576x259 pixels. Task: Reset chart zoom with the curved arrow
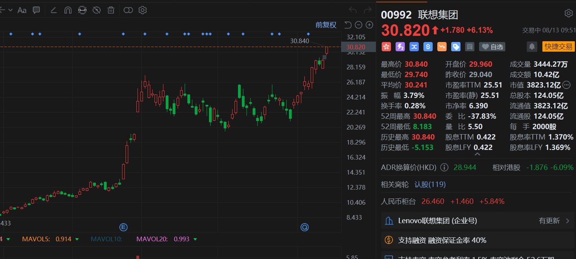click(348, 25)
